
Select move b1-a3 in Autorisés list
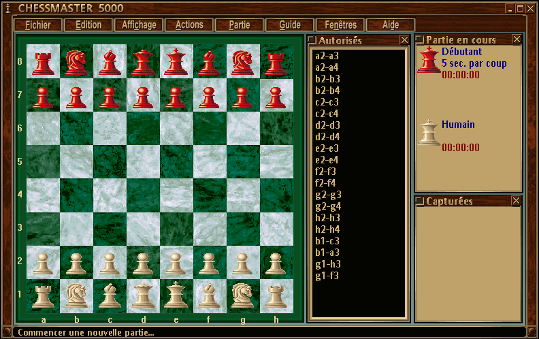327,253
